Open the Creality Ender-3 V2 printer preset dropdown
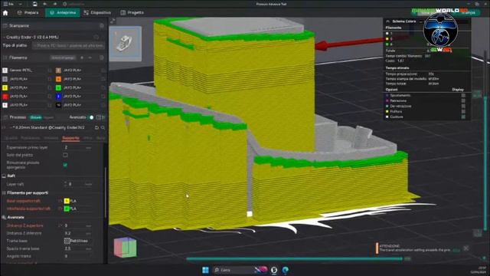 pos(48,37)
